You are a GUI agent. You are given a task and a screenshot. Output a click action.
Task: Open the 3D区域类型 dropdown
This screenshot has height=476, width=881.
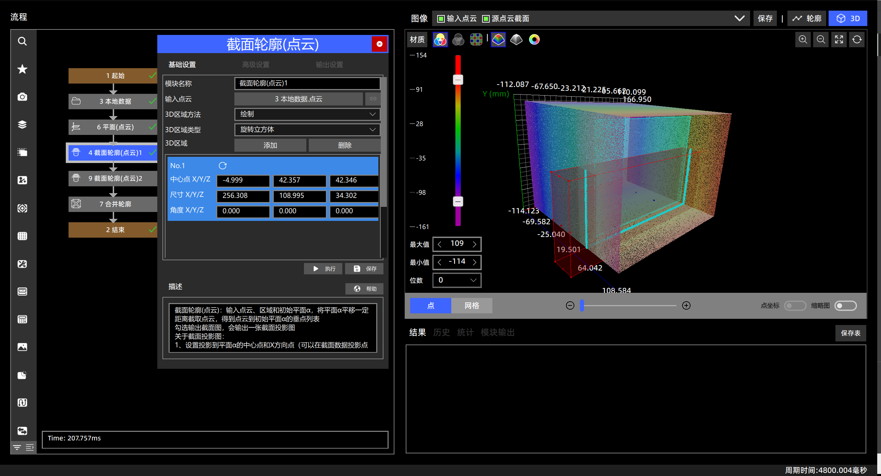point(307,130)
